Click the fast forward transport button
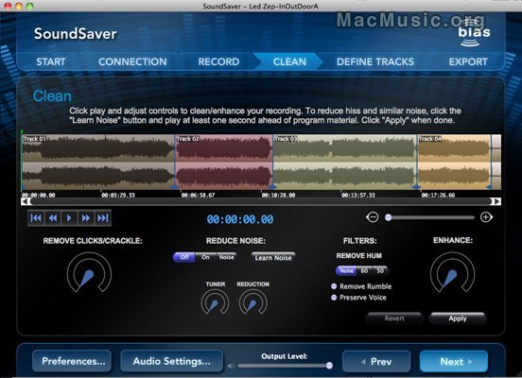Viewport: 522px width, 378px height. (86, 218)
